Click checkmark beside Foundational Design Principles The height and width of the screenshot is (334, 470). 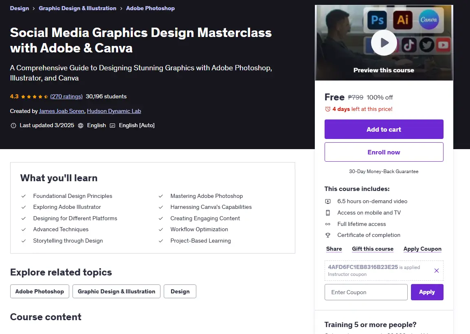23,196
